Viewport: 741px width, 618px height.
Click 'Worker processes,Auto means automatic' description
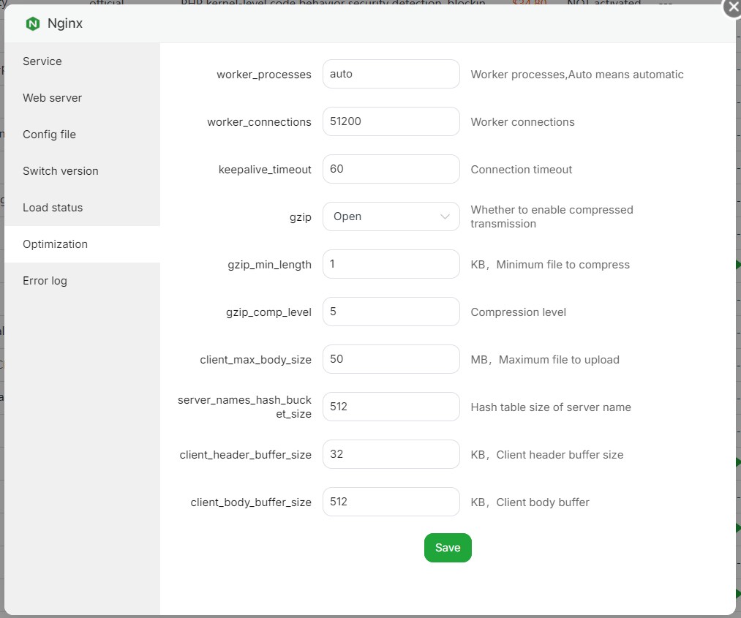(x=577, y=75)
